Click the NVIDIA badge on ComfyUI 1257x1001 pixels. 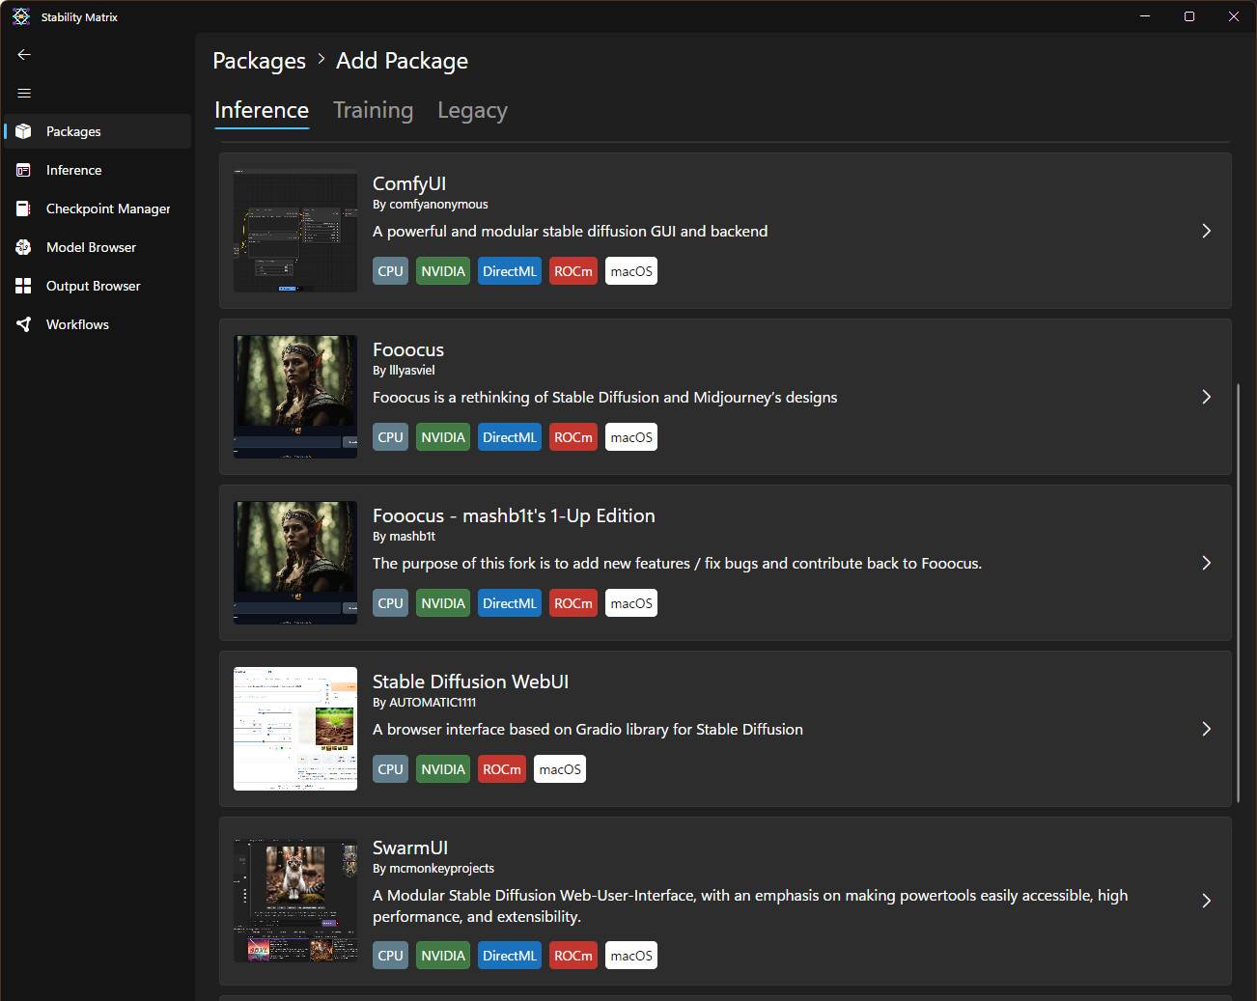click(443, 271)
